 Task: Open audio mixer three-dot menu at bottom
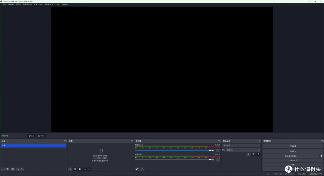pyautogui.click(x=142, y=169)
